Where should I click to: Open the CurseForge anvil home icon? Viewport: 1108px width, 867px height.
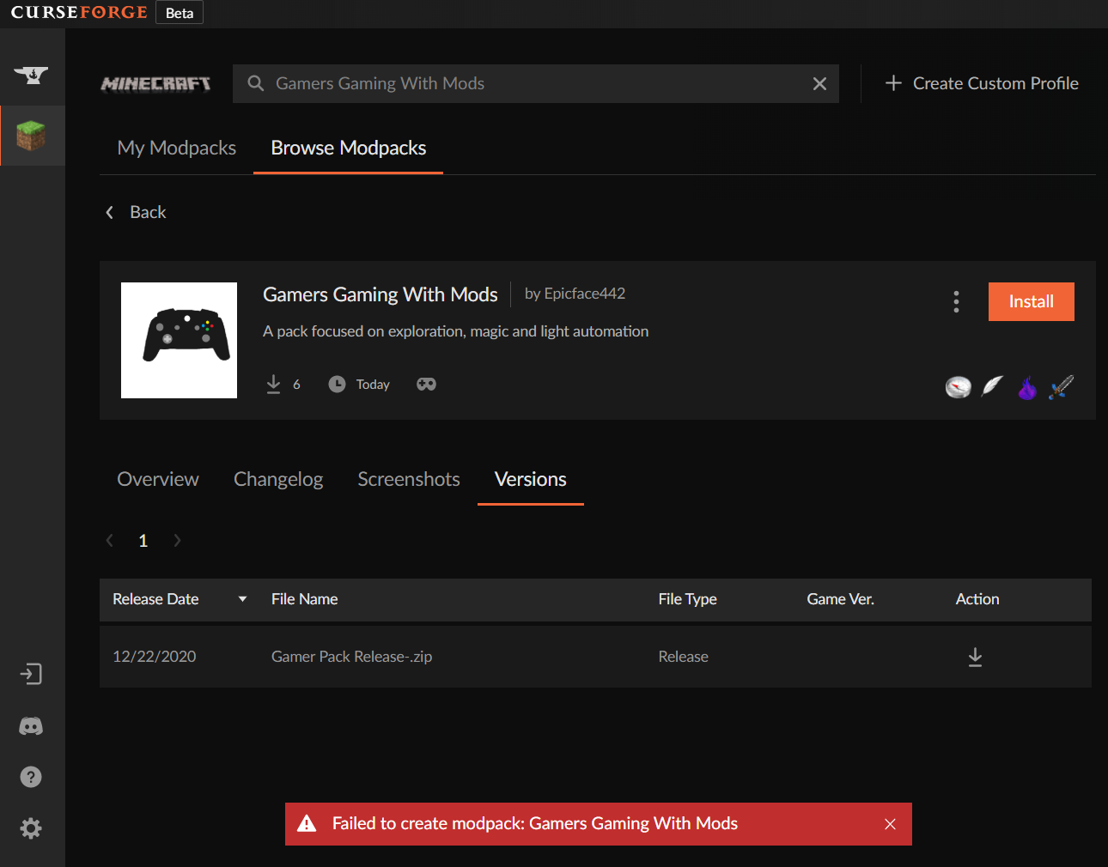pos(32,76)
